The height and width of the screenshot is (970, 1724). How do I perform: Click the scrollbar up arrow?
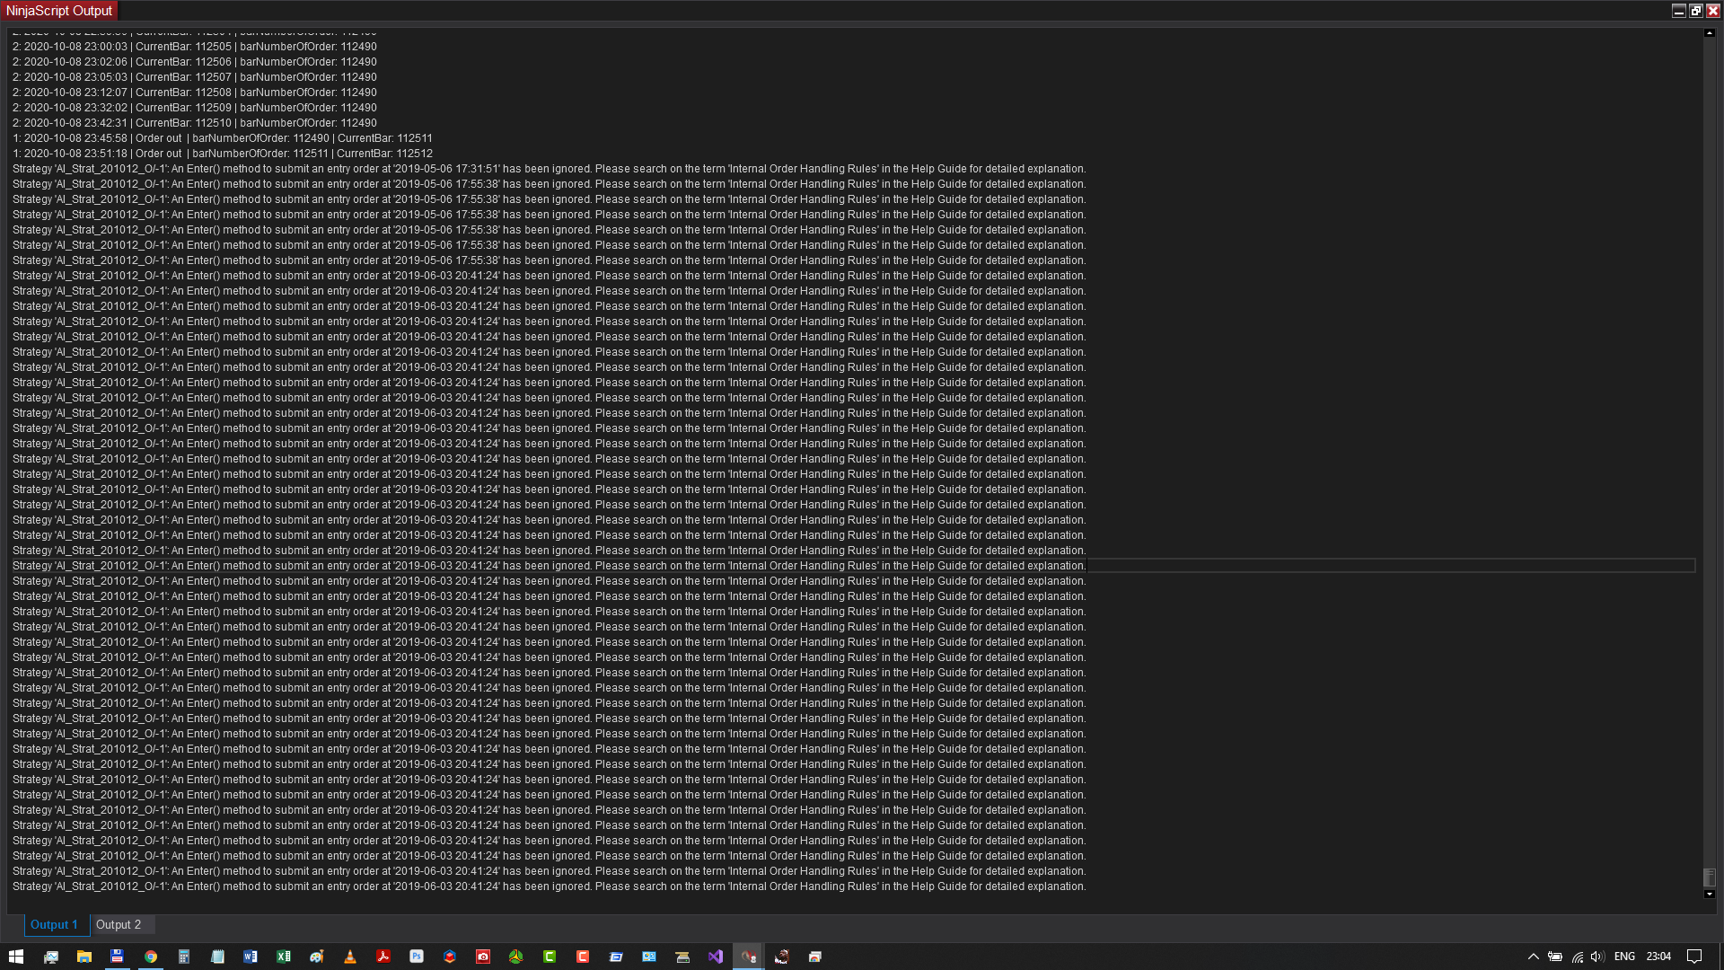tap(1709, 33)
